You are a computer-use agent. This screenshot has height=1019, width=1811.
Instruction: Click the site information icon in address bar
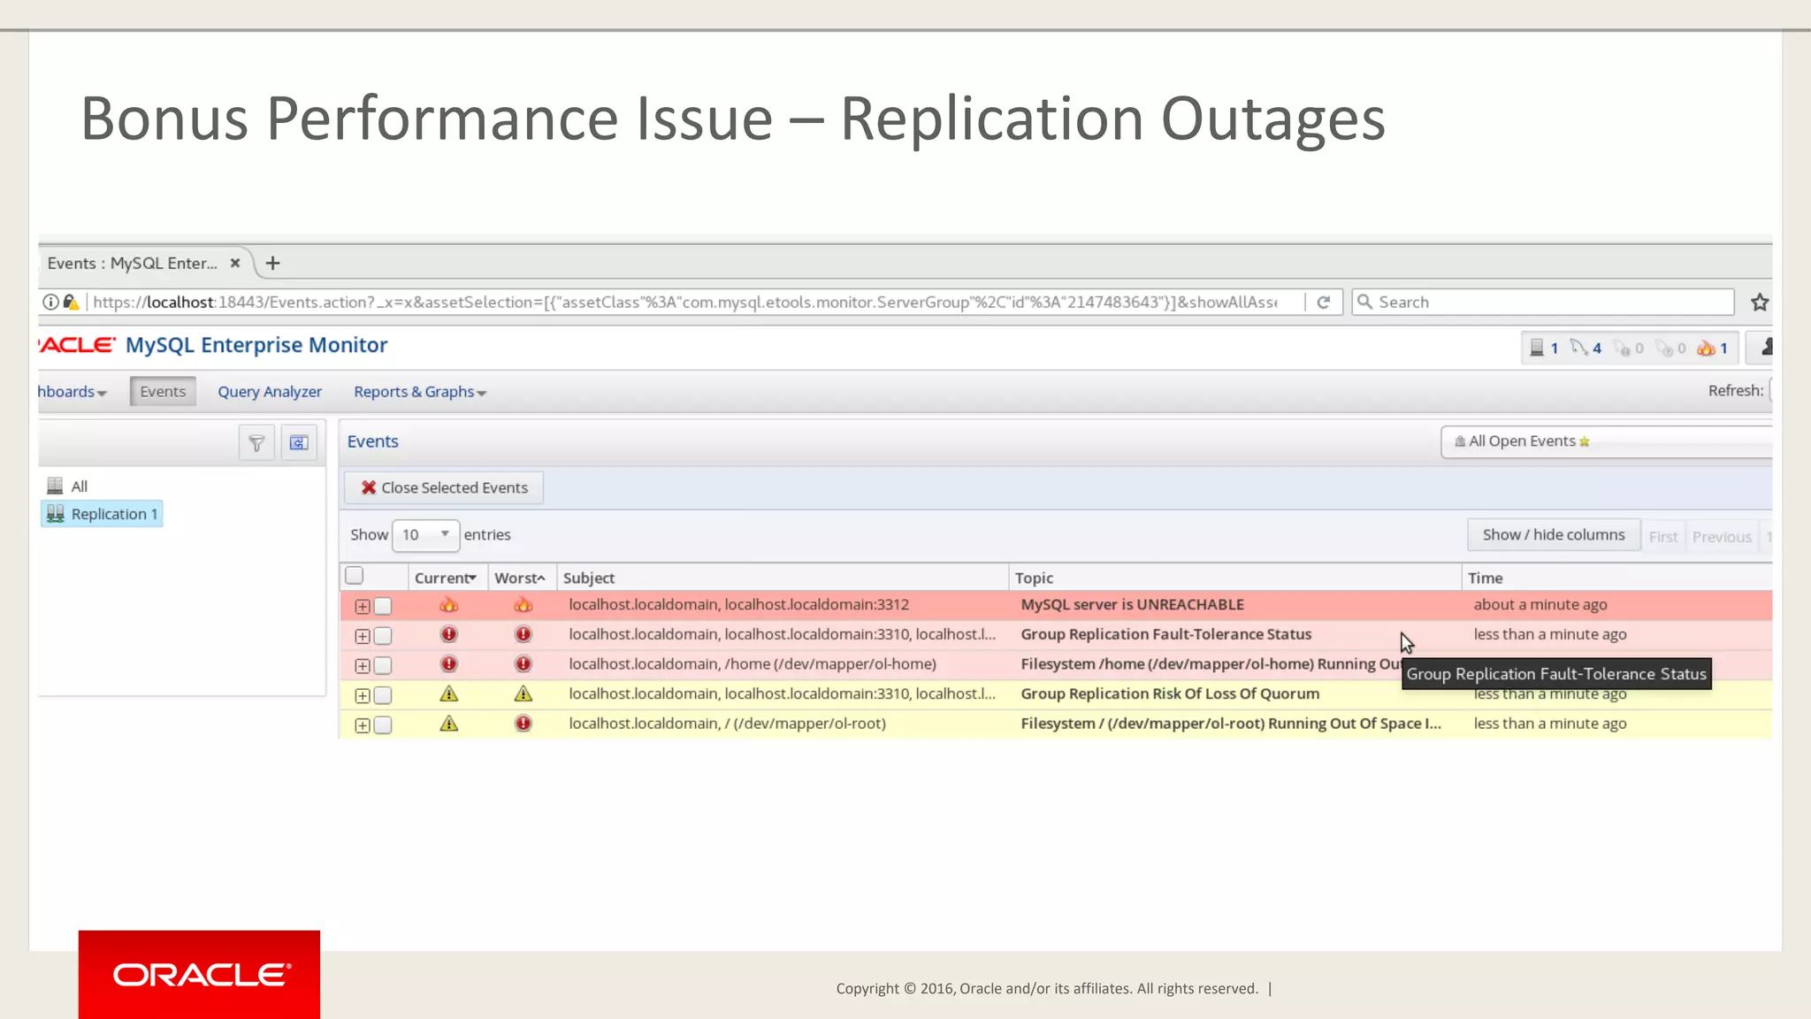click(50, 302)
